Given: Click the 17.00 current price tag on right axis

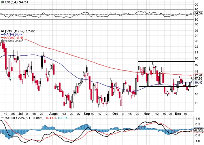Looking at the screenshot, I should pos(199,78).
